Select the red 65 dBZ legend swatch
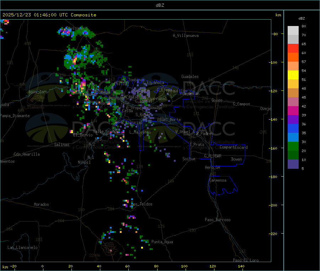 point(293,48)
